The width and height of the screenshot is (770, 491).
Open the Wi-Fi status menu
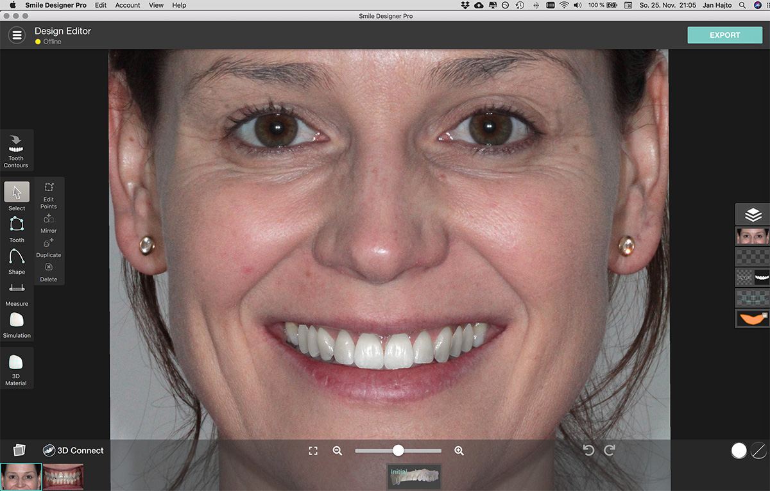(x=564, y=5)
